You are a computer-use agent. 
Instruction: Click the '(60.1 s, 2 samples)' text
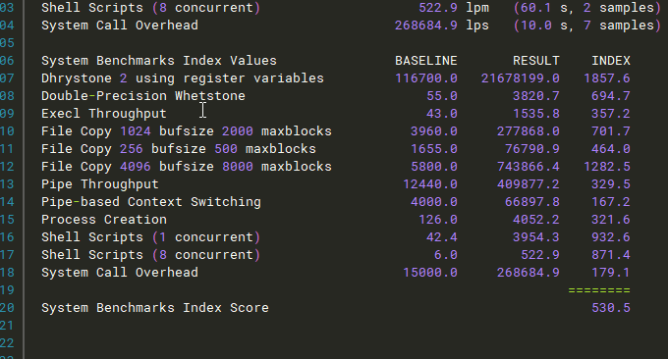pos(587,8)
